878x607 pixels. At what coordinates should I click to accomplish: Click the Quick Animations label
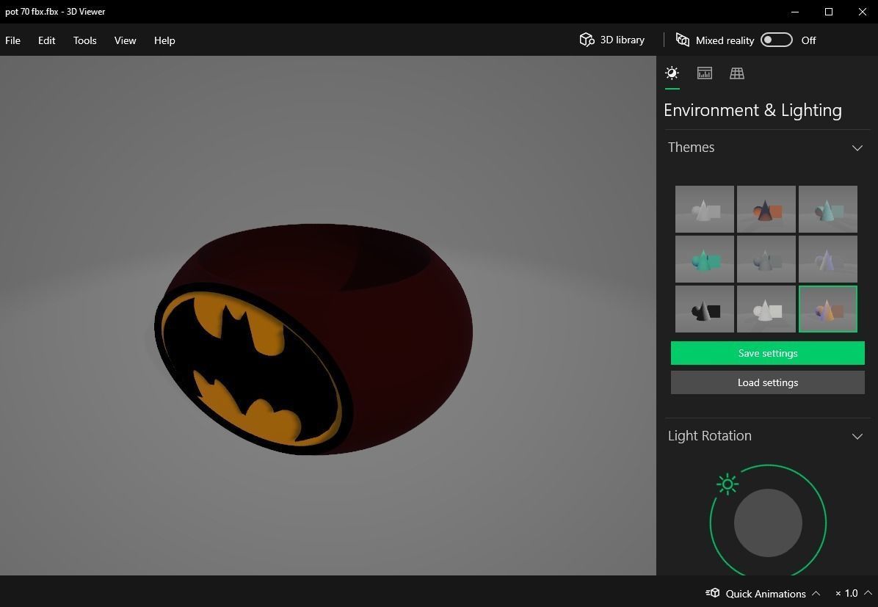point(766,594)
